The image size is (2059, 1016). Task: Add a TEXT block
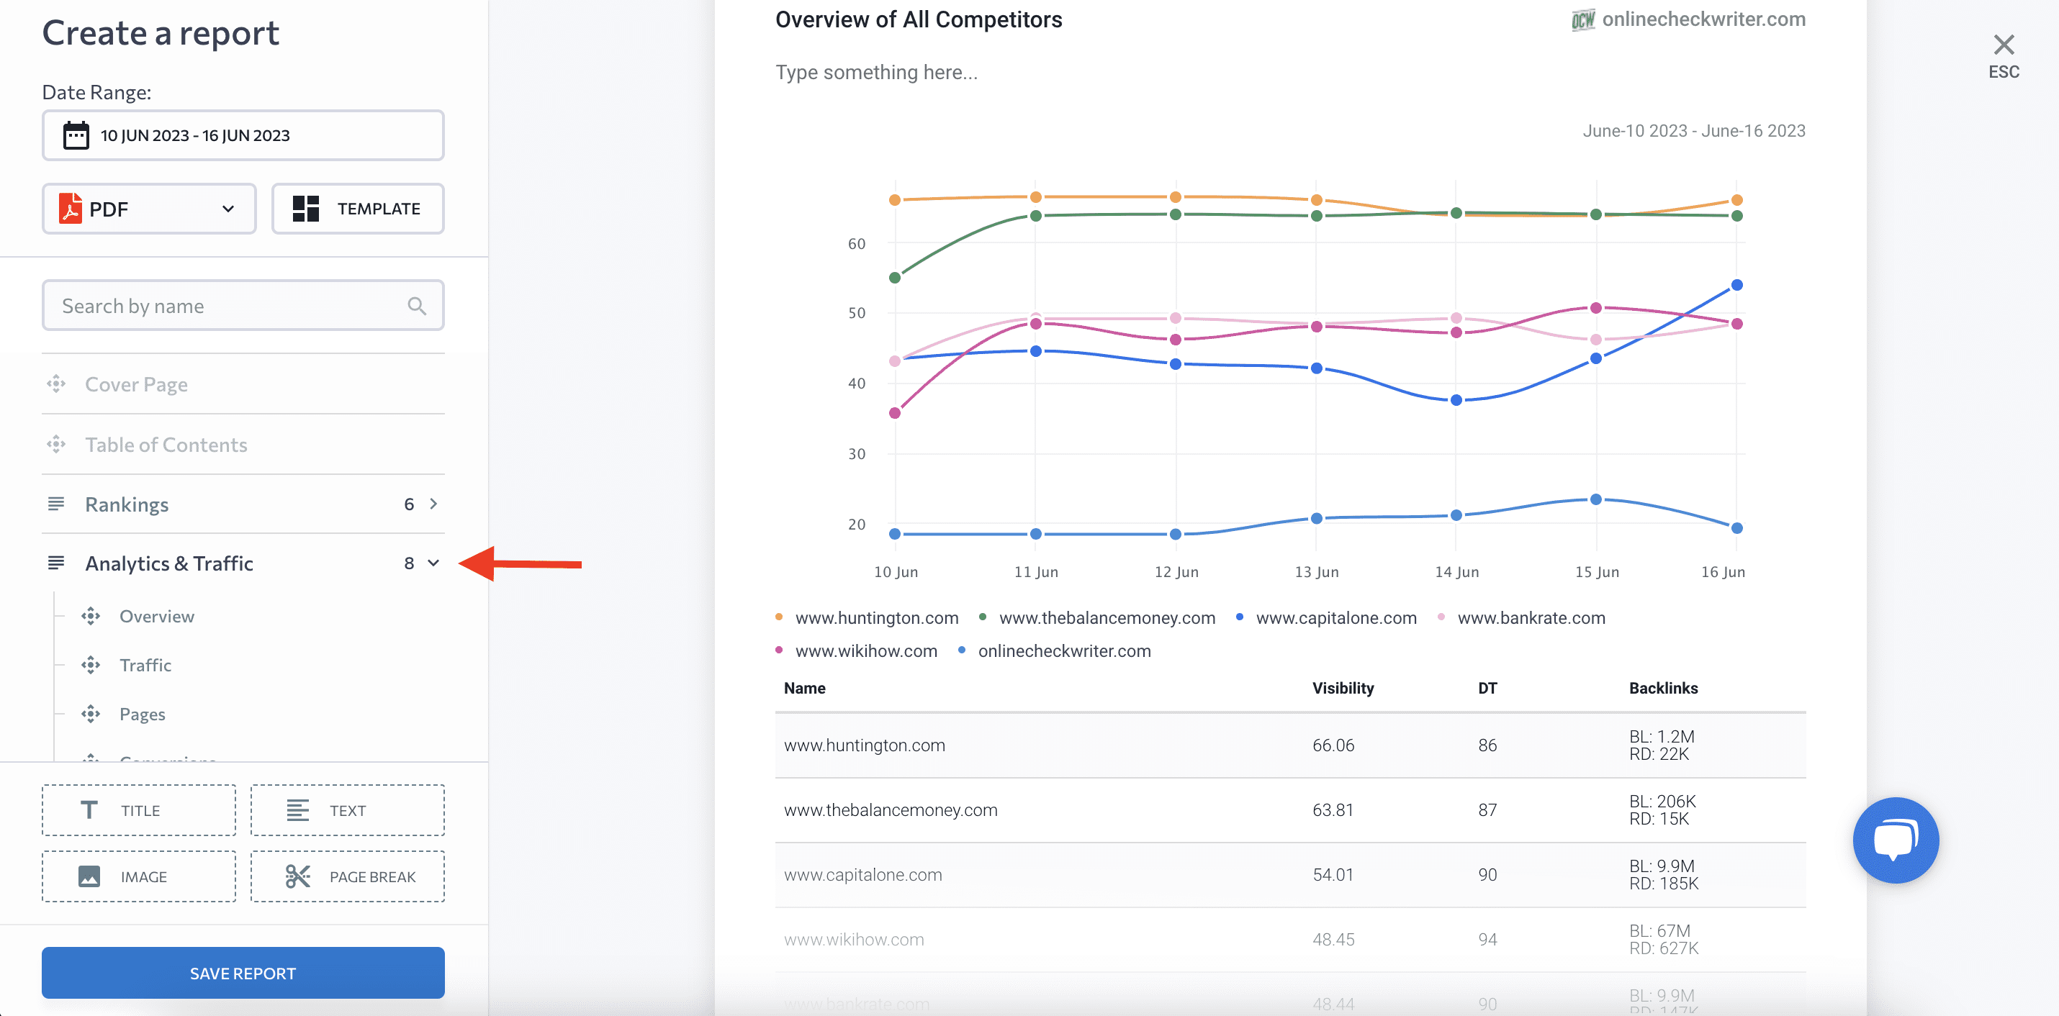[348, 810]
